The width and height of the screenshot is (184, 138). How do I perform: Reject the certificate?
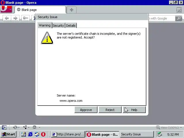[x=110, y=110]
